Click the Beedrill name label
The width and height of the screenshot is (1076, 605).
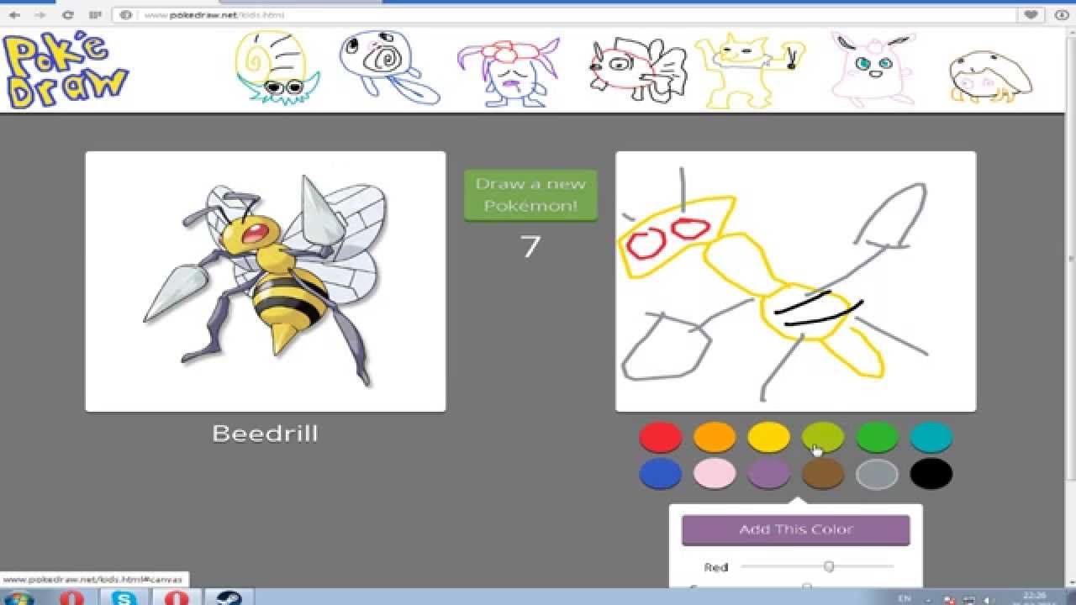(266, 434)
